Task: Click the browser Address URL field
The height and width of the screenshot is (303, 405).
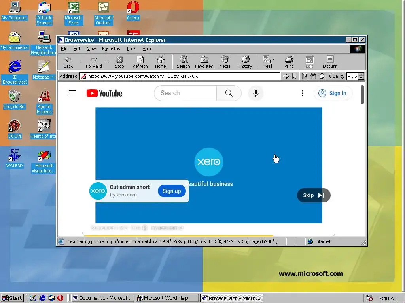Action: (x=180, y=76)
